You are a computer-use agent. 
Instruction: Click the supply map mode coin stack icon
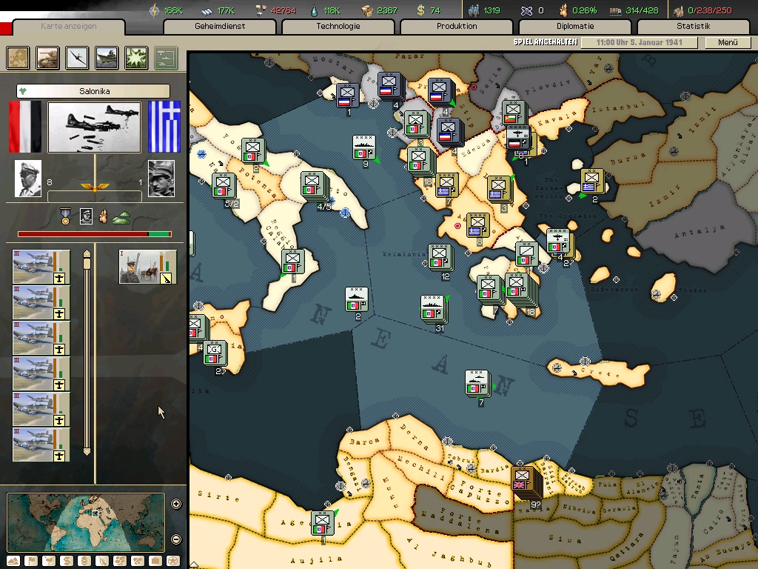coord(84,561)
